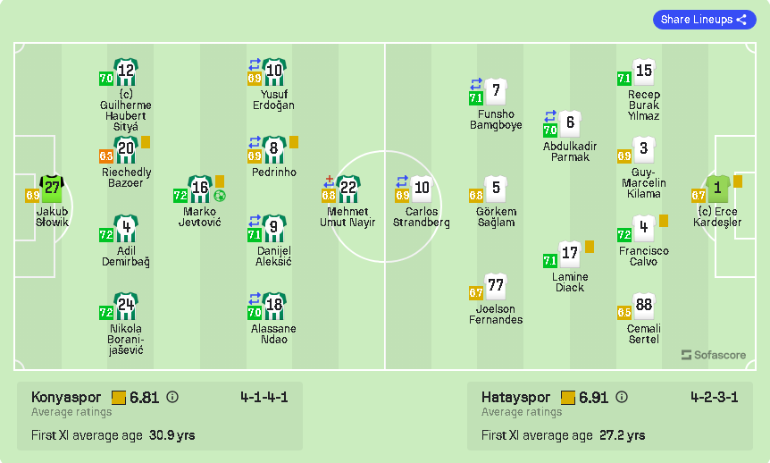The image size is (770, 463).
Task: Click Pedrinho's 6.9 rating badge
Action: coord(255,156)
